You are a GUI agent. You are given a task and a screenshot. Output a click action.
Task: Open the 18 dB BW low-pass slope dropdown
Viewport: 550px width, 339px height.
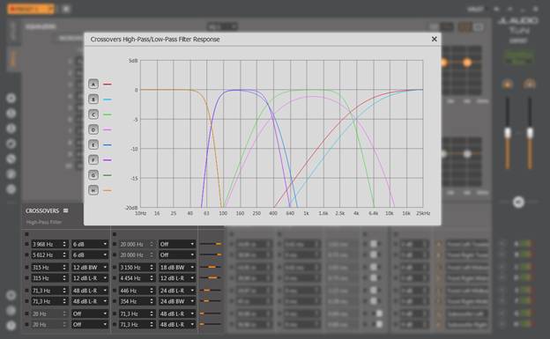(177, 267)
